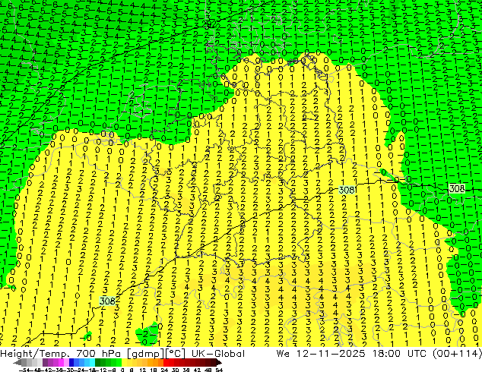Click the '54' value on the legend scale

tap(219, 370)
